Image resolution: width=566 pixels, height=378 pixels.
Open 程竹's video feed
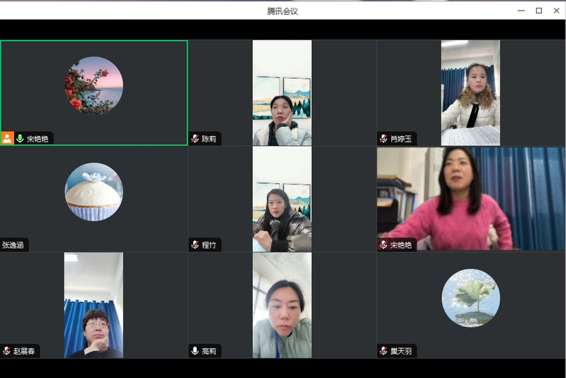click(x=282, y=199)
